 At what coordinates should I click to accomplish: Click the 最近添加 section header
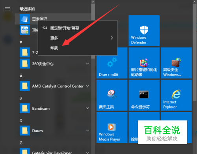(x=27, y=9)
